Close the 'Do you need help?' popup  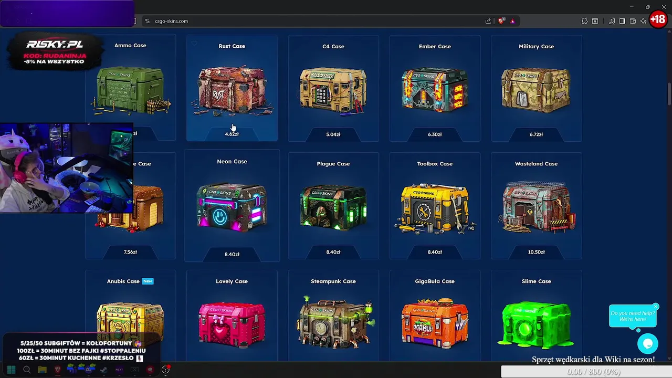coord(656,307)
